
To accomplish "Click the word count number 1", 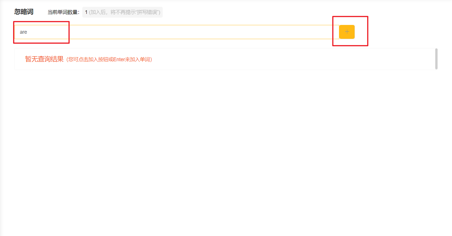I will (86, 12).
